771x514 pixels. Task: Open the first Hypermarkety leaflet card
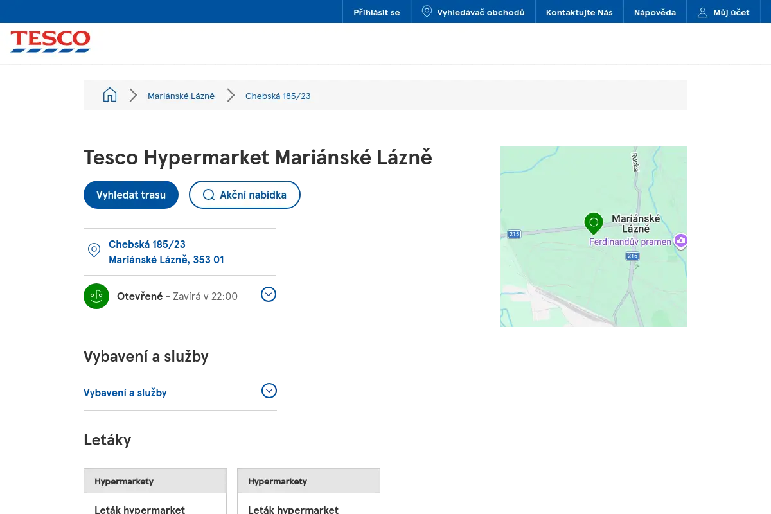tap(155, 492)
